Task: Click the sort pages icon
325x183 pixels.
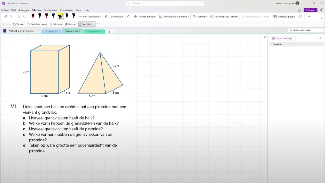Action: tap(320, 38)
